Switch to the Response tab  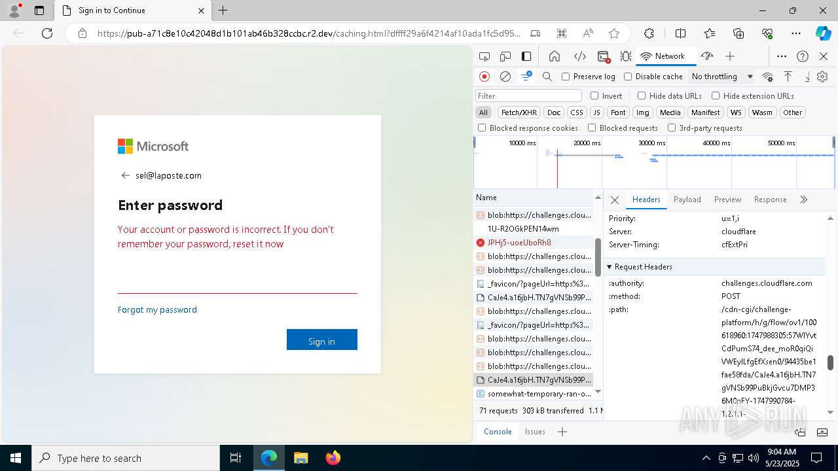[771, 200]
